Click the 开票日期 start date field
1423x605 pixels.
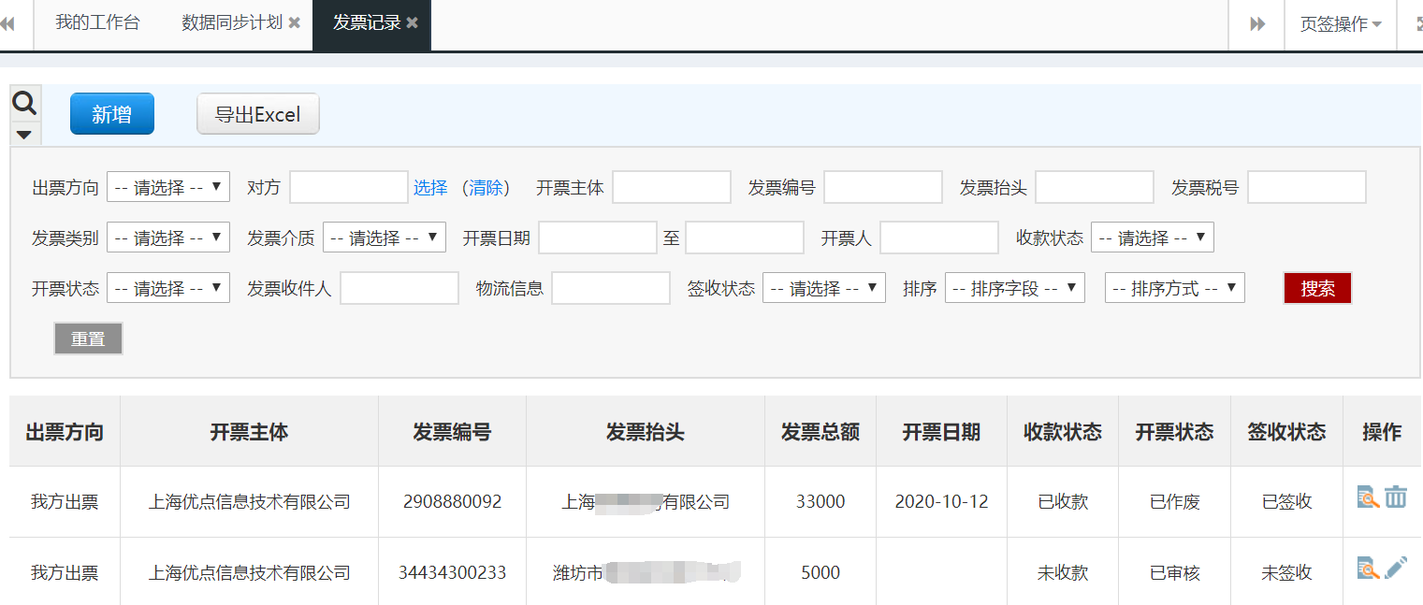coord(598,238)
